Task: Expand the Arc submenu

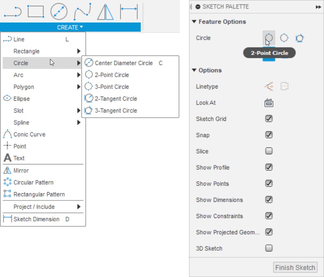Action: [x=43, y=75]
